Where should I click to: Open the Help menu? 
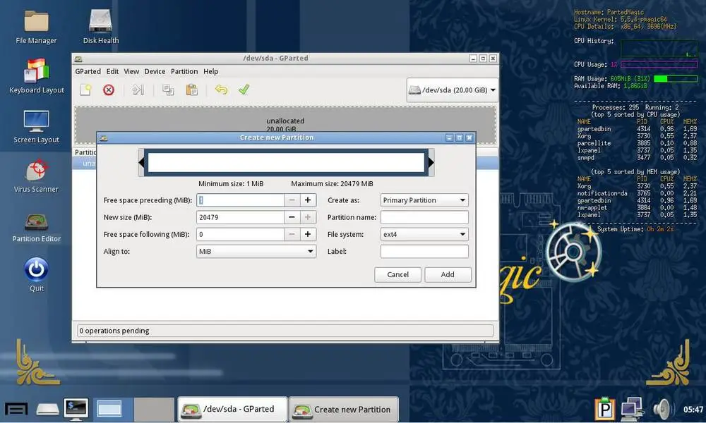pyautogui.click(x=210, y=71)
